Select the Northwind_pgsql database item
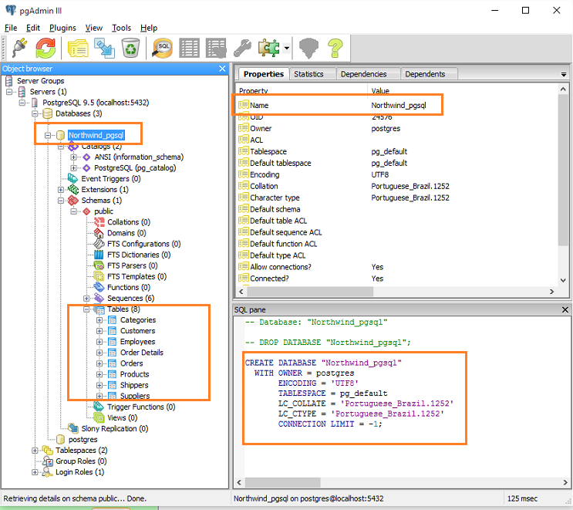The width and height of the screenshot is (573, 510). point(96,135)
